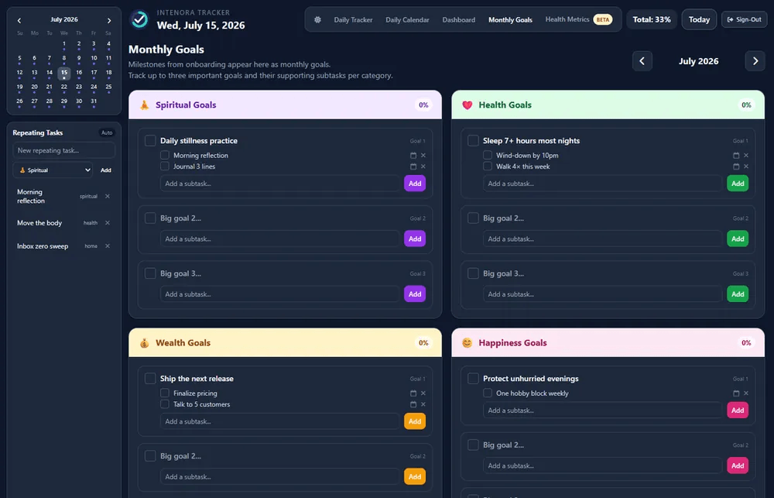774x498 pixels.
Task: Add subtask to Ship the next release
Action: (415, 421)
